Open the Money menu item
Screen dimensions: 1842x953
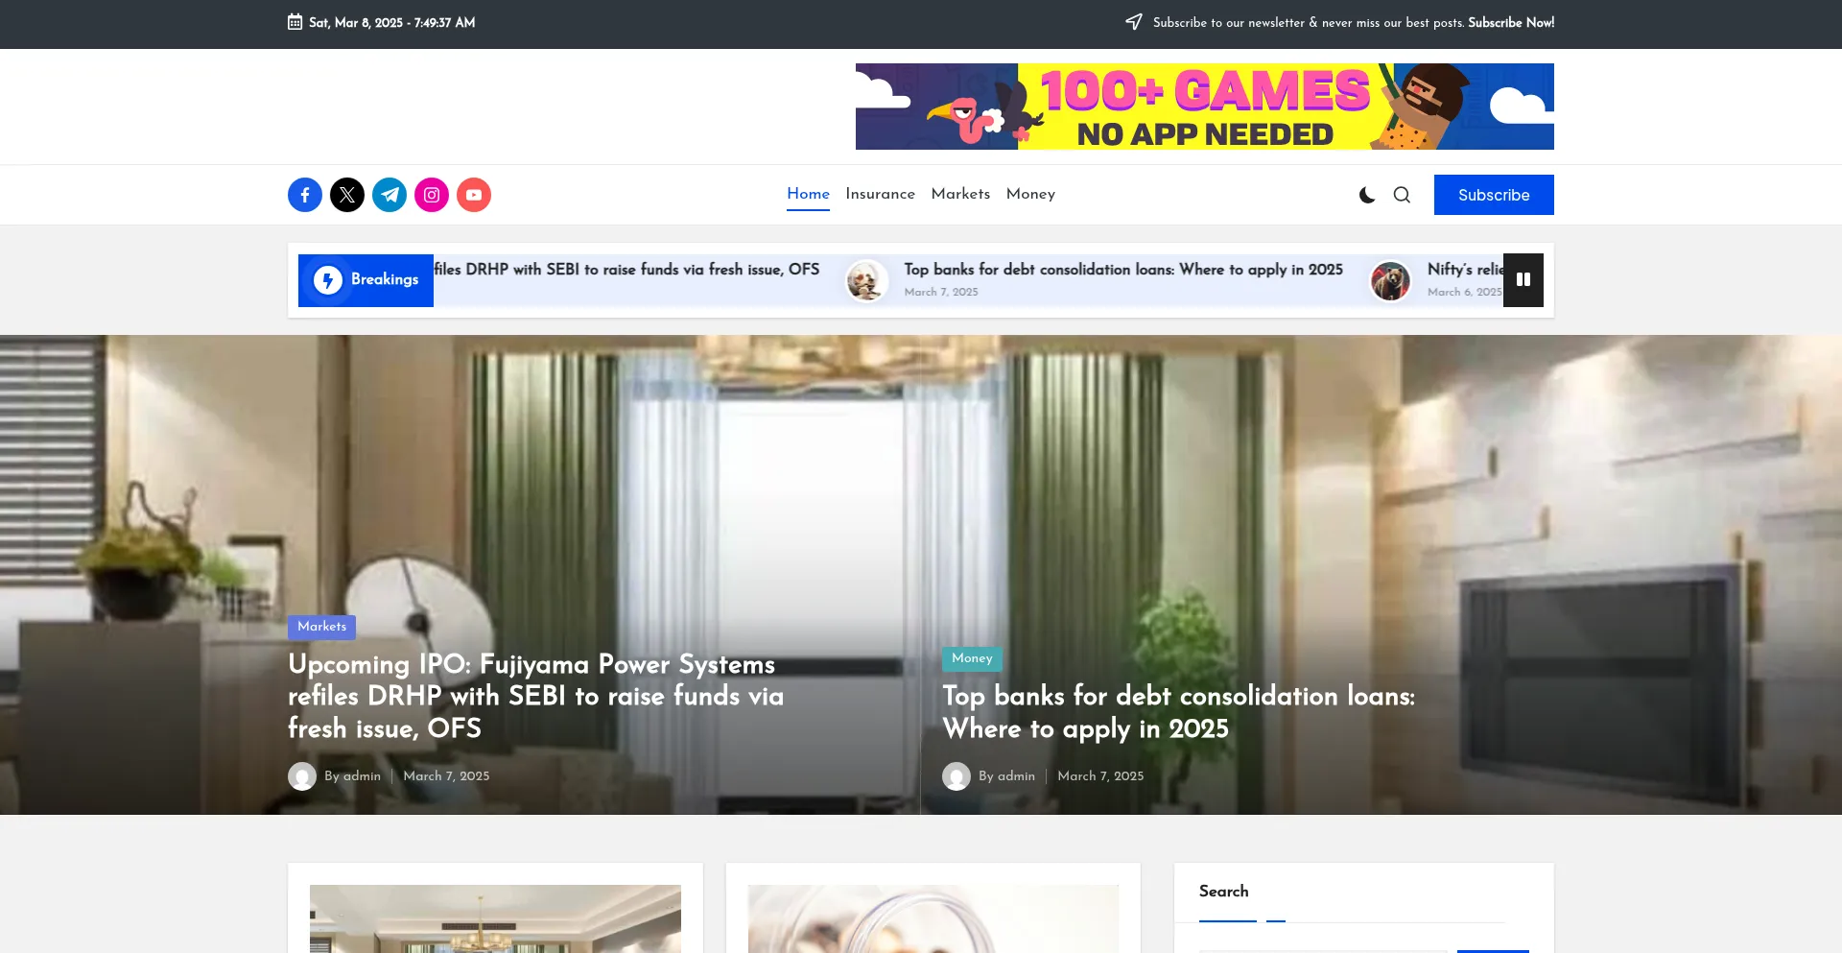pos(1030,194)
